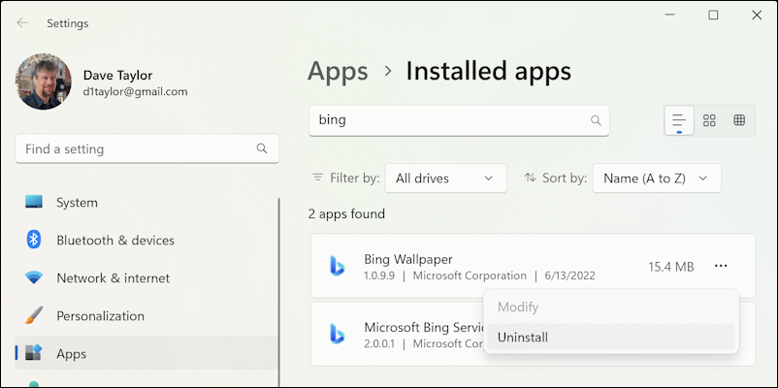Open Personalization settings
Screen dimensions: 778x388
(146, 316)
